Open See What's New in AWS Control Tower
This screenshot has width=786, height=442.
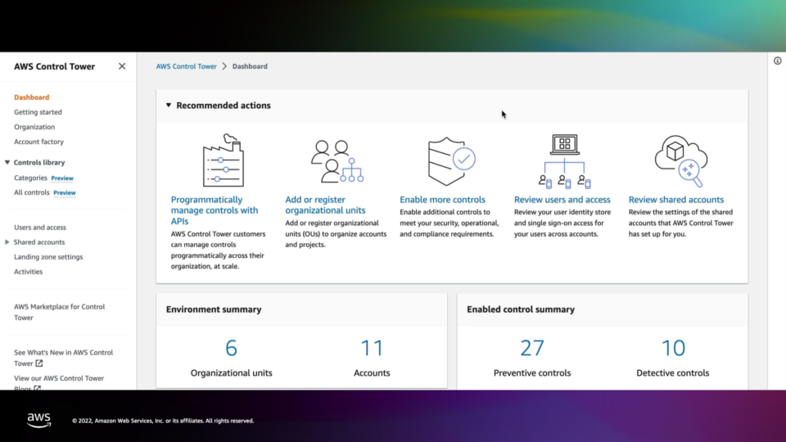(x=63, y=358)
